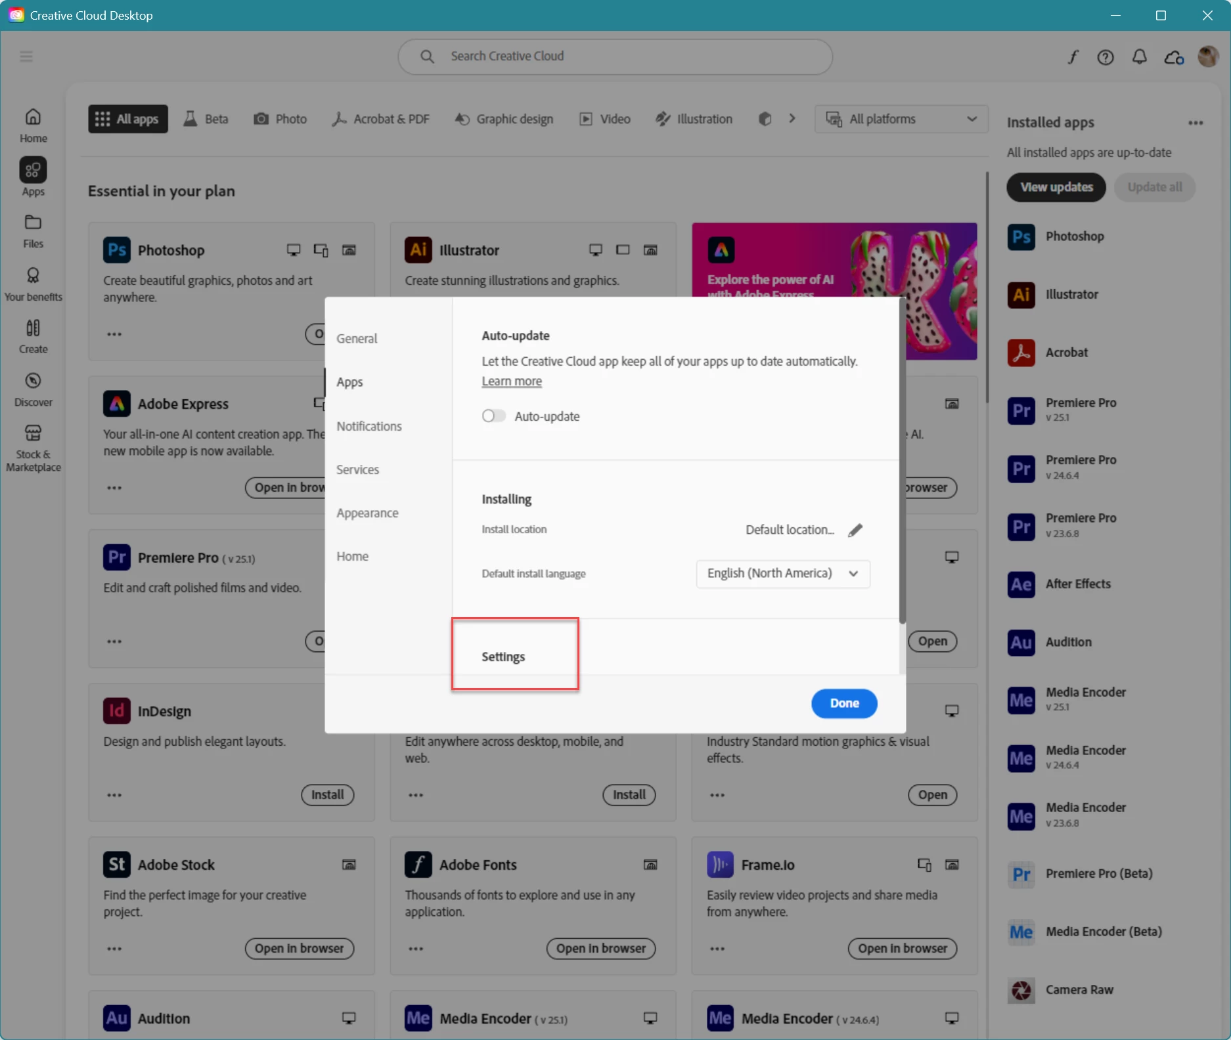Image resolution: width=1231 pixels, height=1040 pixels.
Task: Open Create in the sidebar
Action: click(33, 337)
